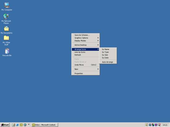
Task: Open the New submenu
Action: pos(85,69)
